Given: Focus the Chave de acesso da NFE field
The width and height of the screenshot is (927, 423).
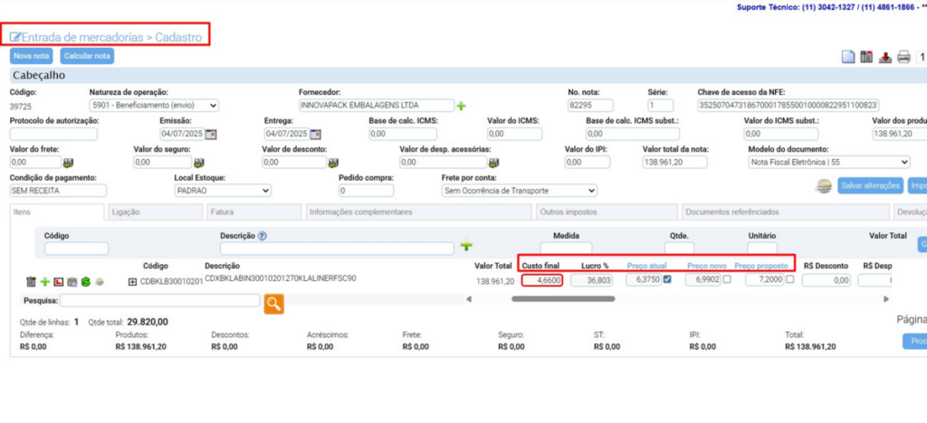Looking at the screenshot, I should (x=788, y=106).
